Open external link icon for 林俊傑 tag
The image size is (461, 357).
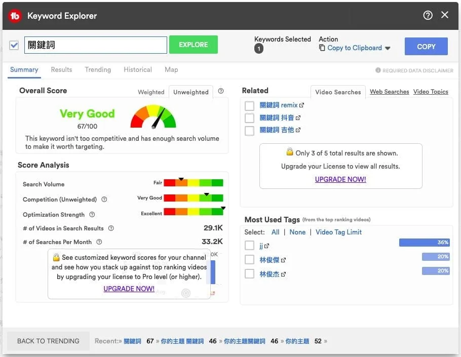[x=283, y=260]
